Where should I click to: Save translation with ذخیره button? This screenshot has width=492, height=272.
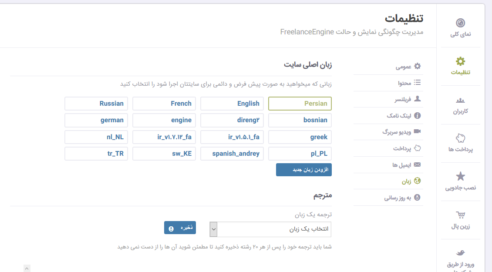coord(180,228)
